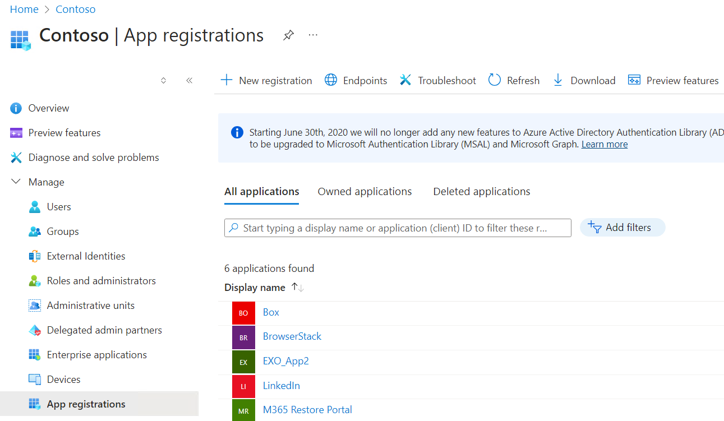Pin the App registrations page
This screenshot has height=421, width=724.
288,35
